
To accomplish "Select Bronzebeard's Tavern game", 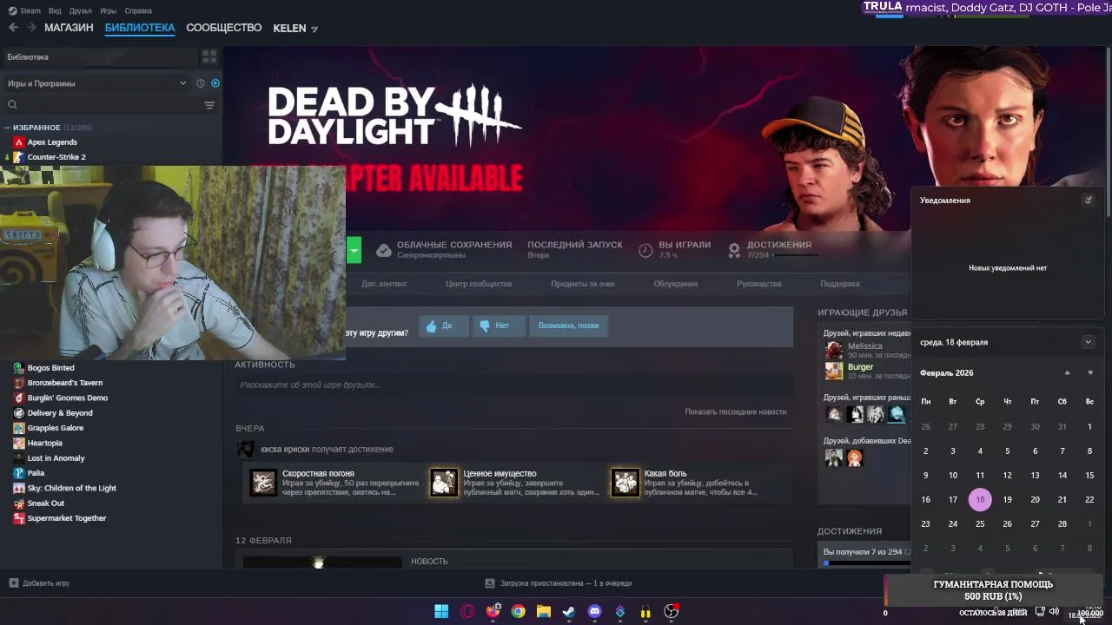I will 65,383.
